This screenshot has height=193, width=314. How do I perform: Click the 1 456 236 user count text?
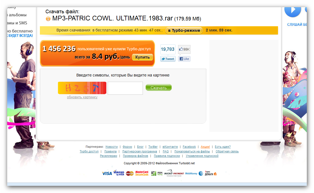click(x=59, y=49)
